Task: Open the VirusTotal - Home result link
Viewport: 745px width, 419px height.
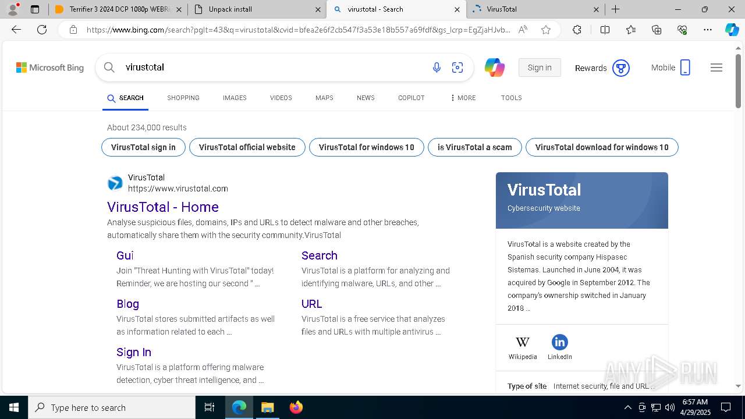Action: [x=163, y=207]
